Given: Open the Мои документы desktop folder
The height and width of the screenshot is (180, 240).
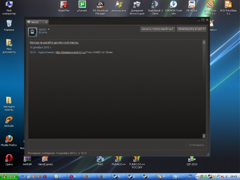Looking at the screenshot, I should (x=9, y=46).
